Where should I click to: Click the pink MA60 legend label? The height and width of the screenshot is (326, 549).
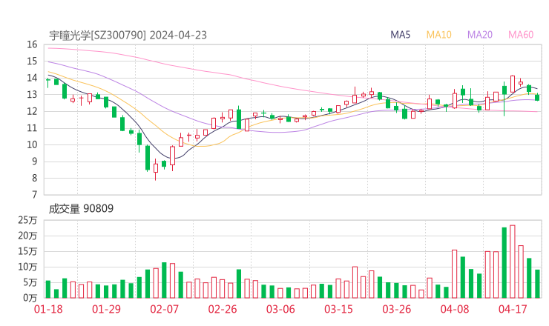click(521, 35)
